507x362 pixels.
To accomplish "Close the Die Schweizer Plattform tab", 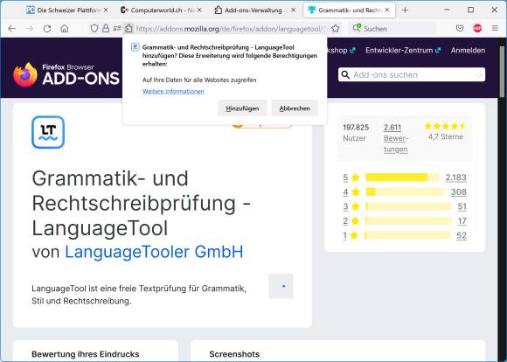I will (x=106, y=10).
